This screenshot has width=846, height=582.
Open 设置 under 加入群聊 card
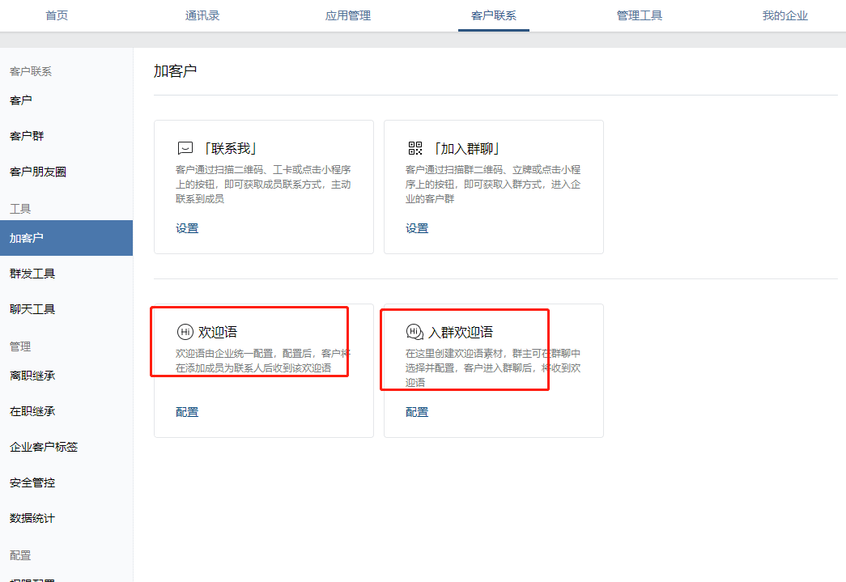point(417,228)
